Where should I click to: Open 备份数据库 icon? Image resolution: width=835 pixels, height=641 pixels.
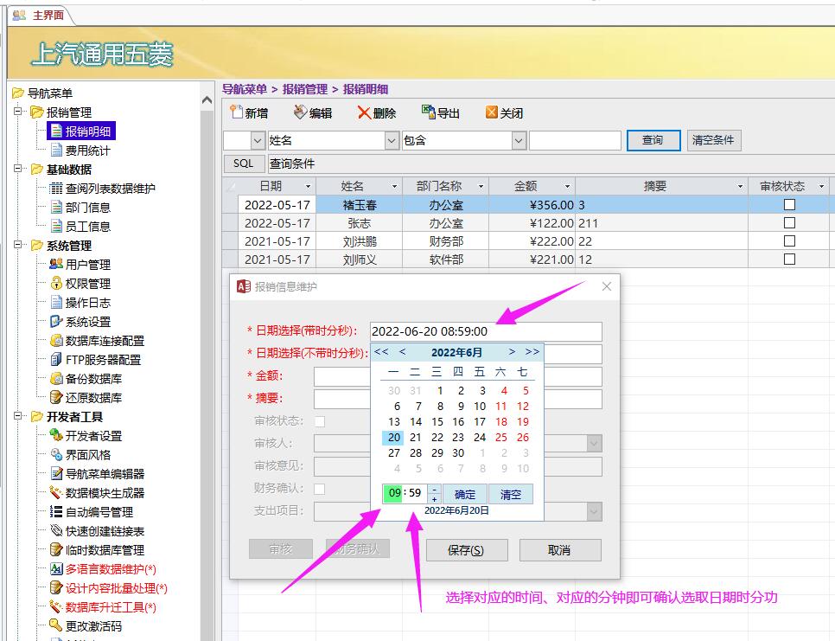[x=56, y=378]
